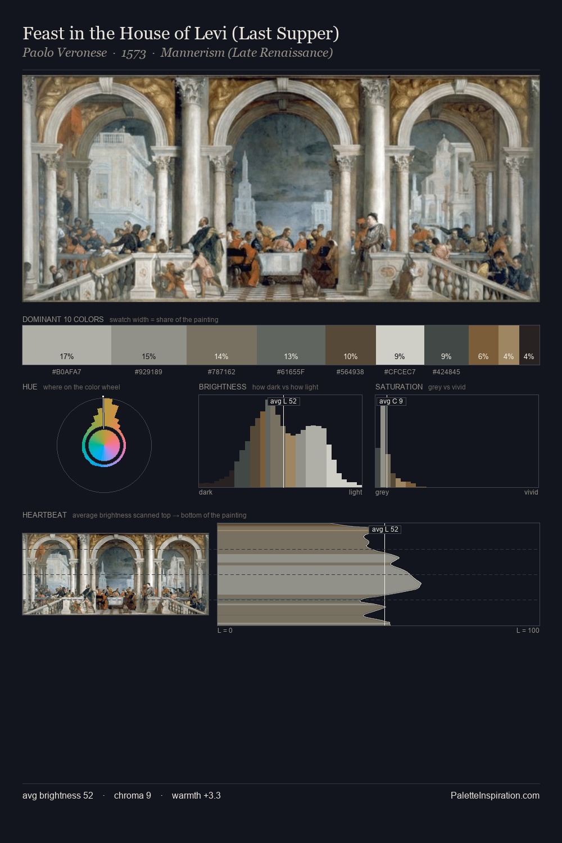
Task: Choose the 6% brown swatch
Action: coord(483,345)
